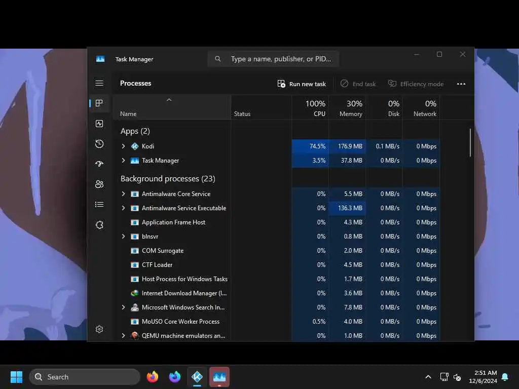Launch Firefox from the taskbar
Screen dimensions: 519x389
click(152, 377)
